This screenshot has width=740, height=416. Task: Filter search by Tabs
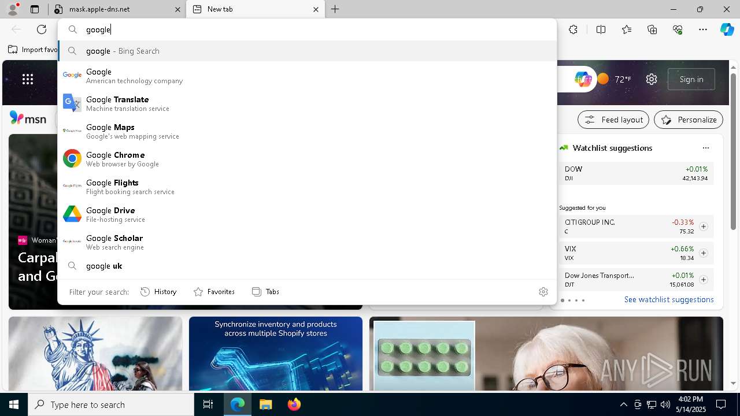tap(265, 292)
